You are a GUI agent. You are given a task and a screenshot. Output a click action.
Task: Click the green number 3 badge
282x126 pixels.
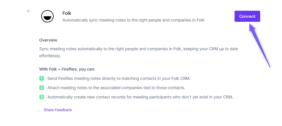42,97
